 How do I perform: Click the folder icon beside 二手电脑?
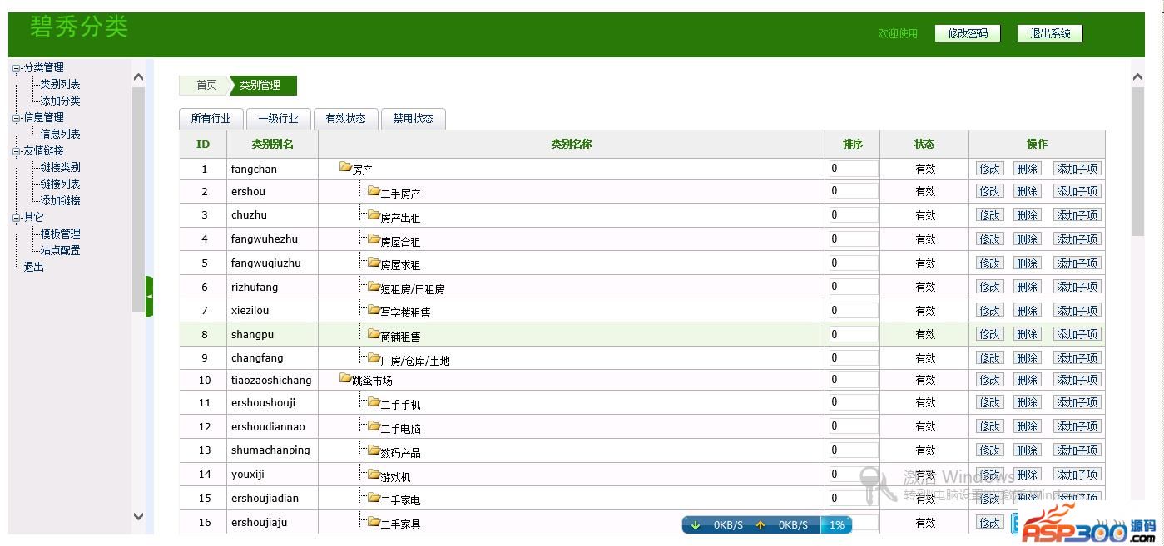[374, 426]
